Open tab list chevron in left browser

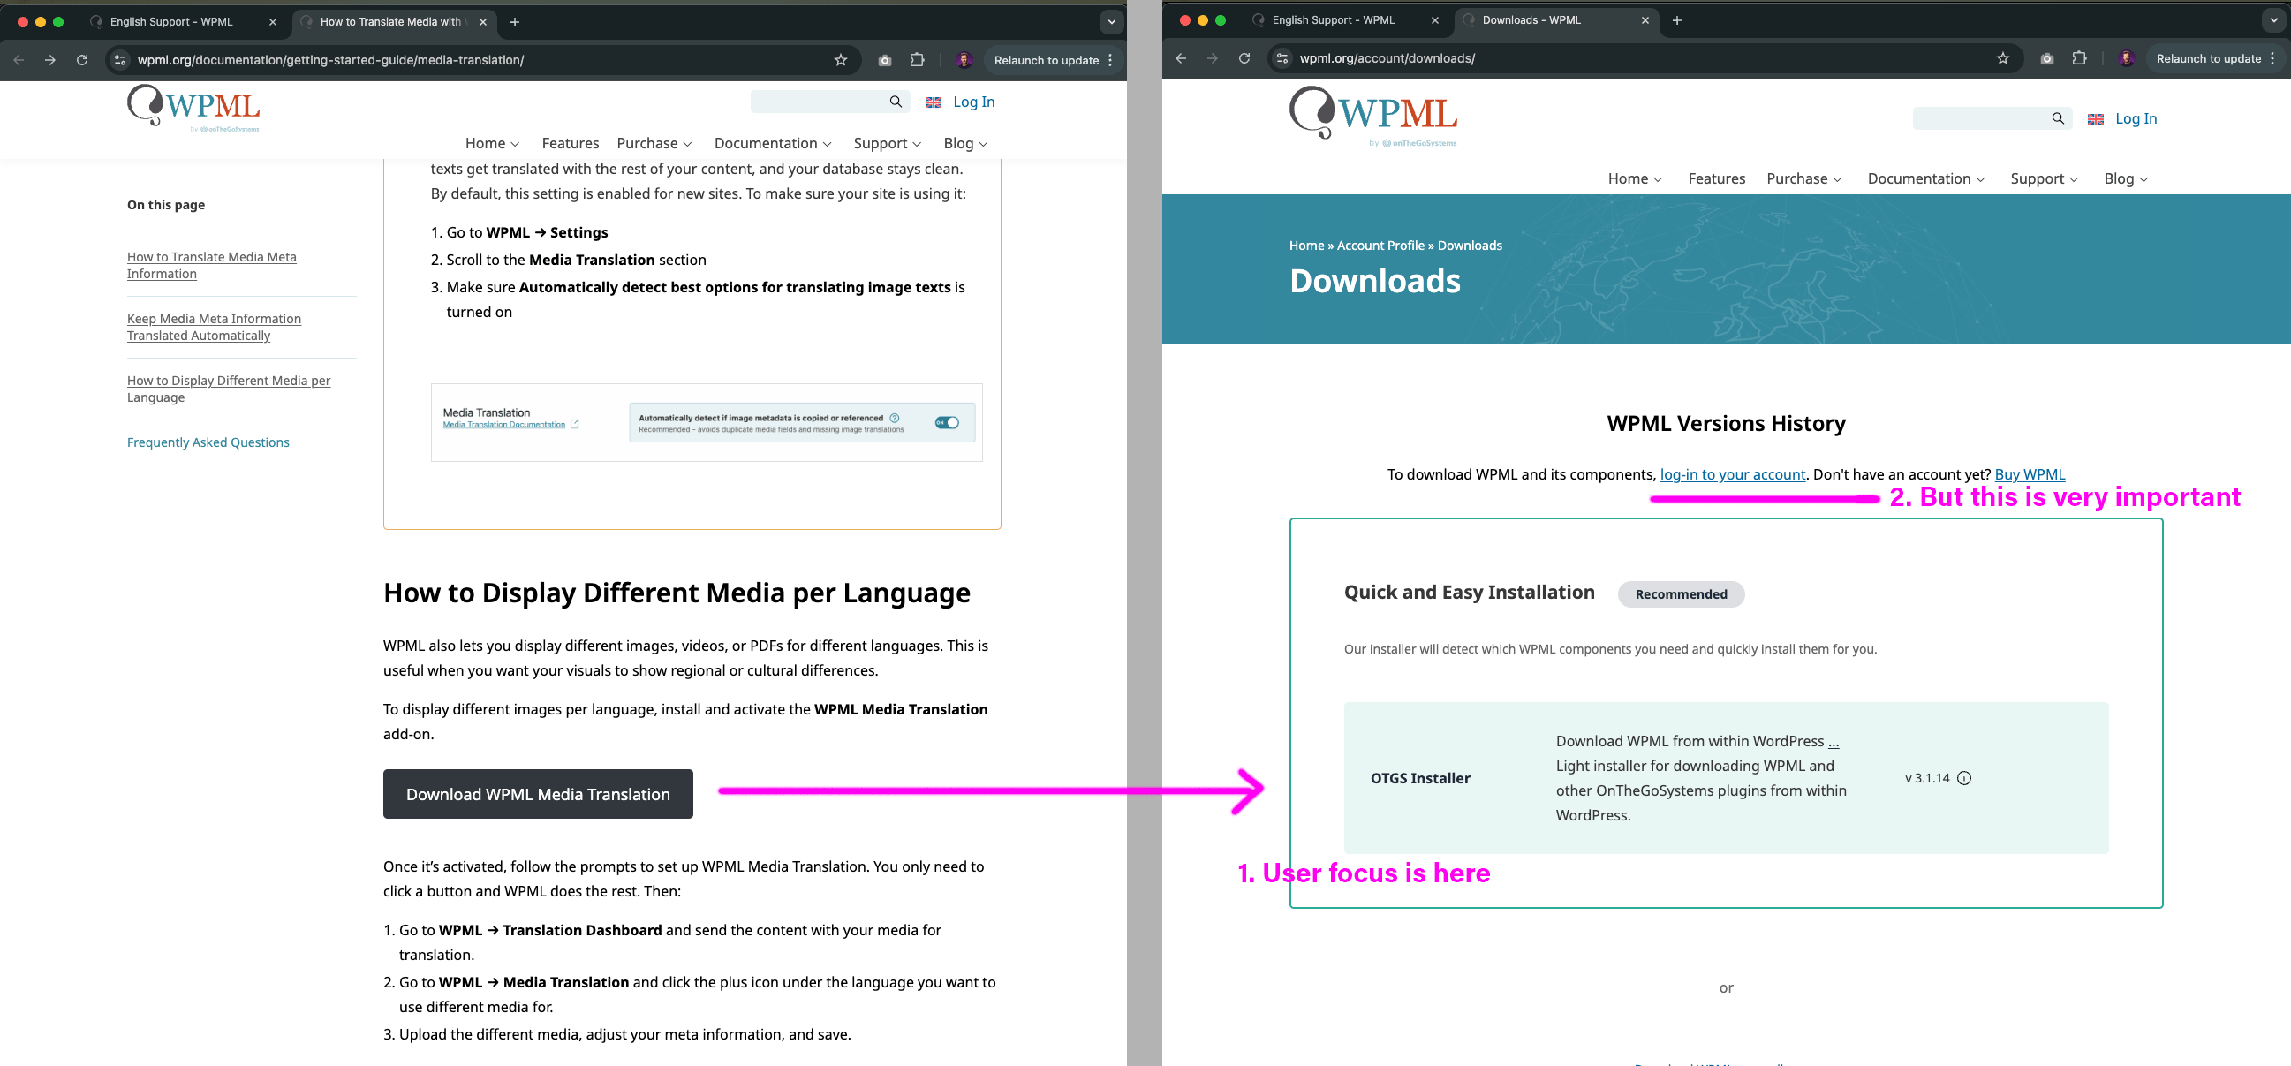[1111, 21]
